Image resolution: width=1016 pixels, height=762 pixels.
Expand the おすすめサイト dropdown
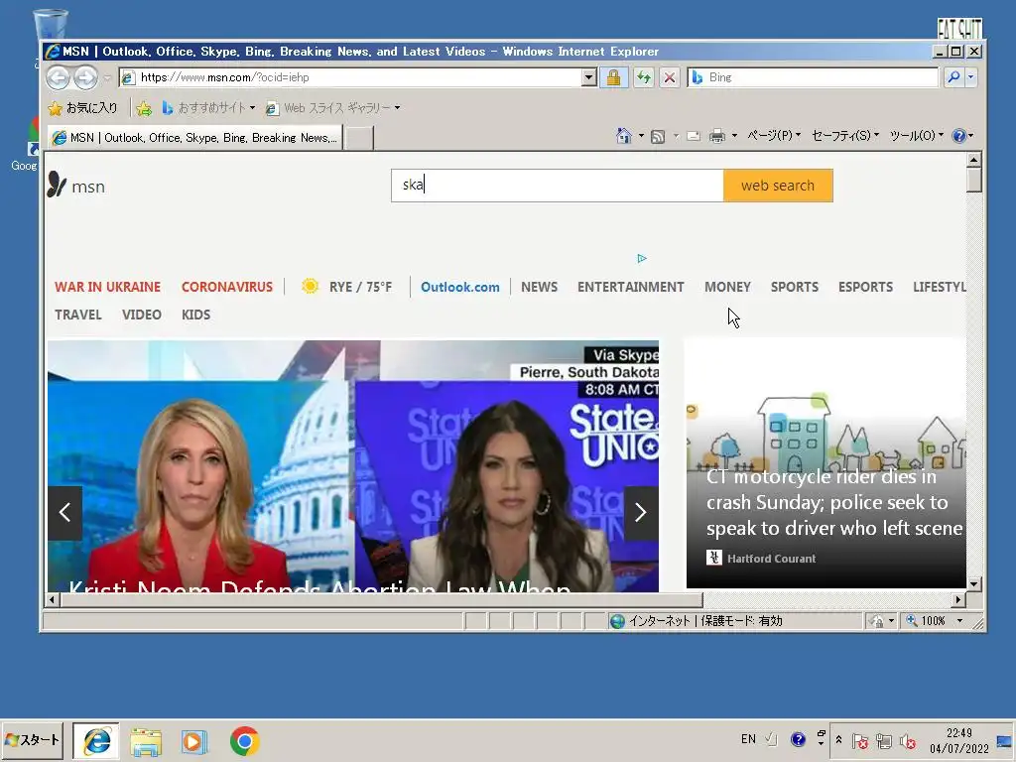[252, 108]
